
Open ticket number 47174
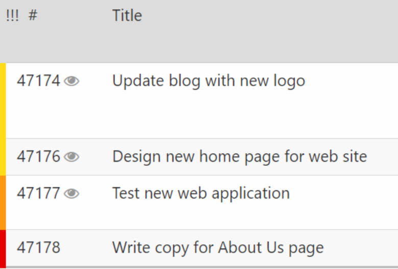point(38,81)
